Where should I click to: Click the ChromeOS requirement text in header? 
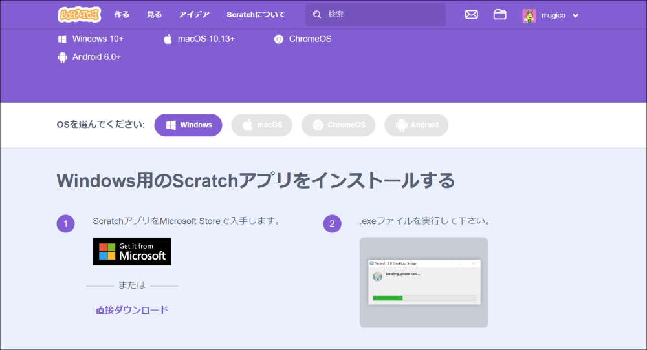coord(311,39)
